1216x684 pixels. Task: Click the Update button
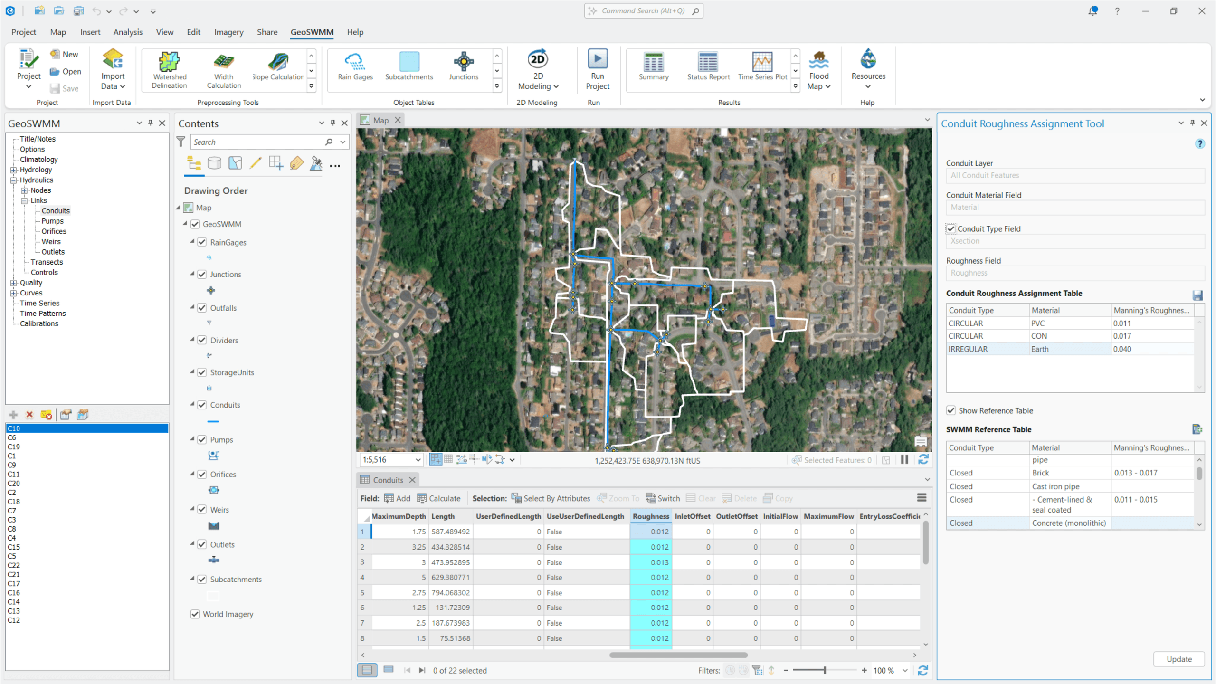[1178, 659]
